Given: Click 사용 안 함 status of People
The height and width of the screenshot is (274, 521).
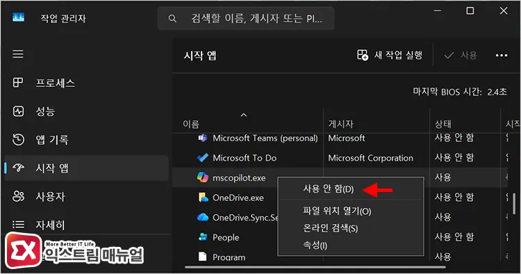Looking at the screenshot, I should click(454, 237).
